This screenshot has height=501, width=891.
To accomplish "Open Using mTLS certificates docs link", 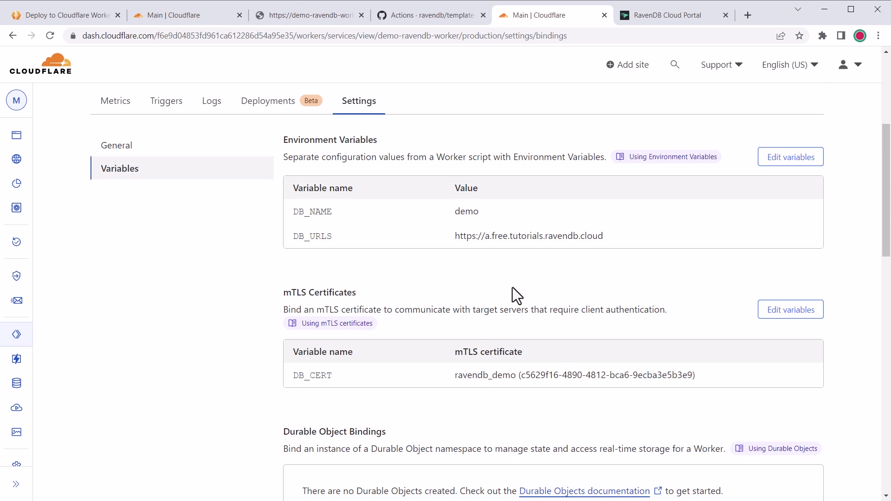I will tap(330, 323).
